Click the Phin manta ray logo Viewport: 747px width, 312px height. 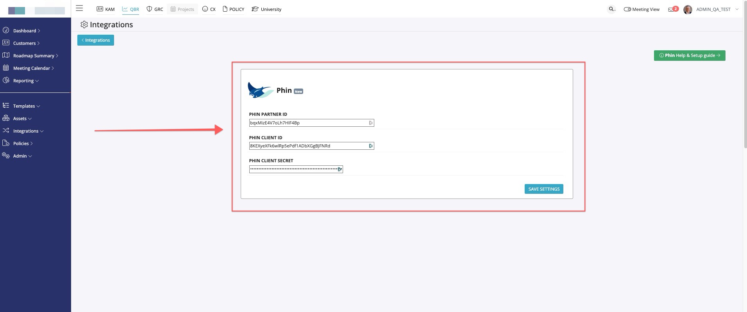pyautogui.click(x=261, y=90)
